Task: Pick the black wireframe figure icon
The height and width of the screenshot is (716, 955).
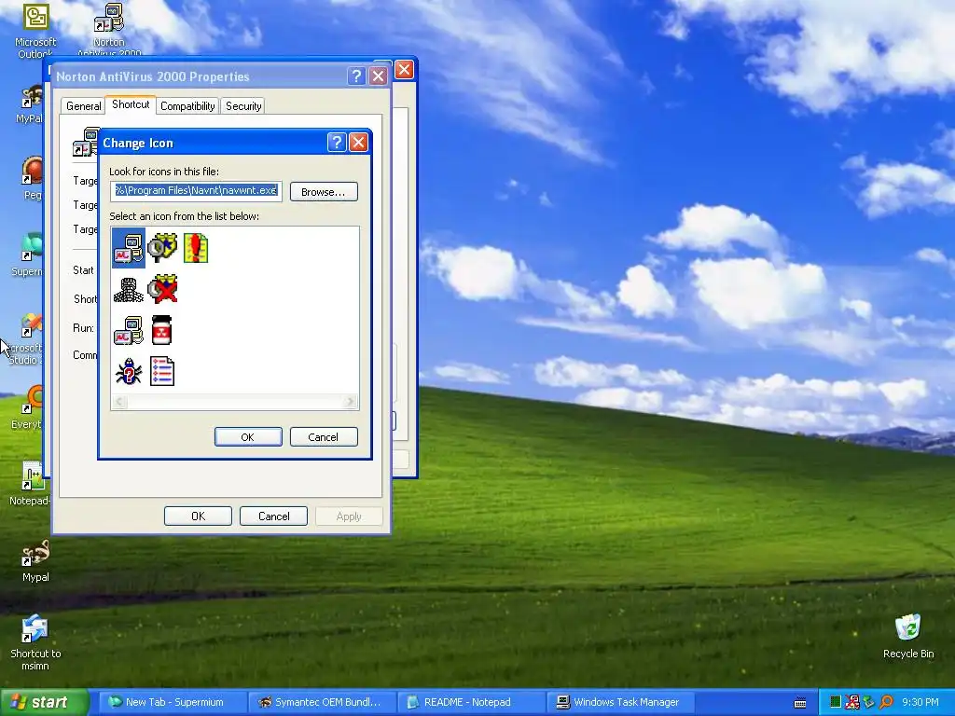Action: pyautogui.click(x=129, y=290)
